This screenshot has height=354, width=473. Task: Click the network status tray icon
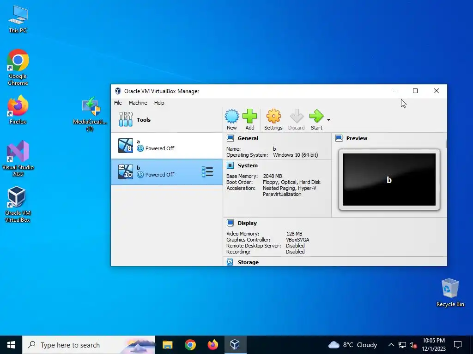pyautogui.click(x=402, y=345)
